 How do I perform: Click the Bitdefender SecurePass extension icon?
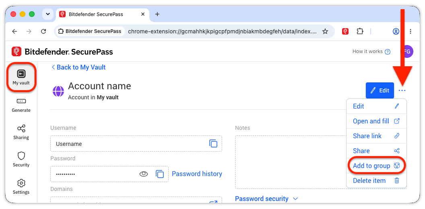(345, 31)
